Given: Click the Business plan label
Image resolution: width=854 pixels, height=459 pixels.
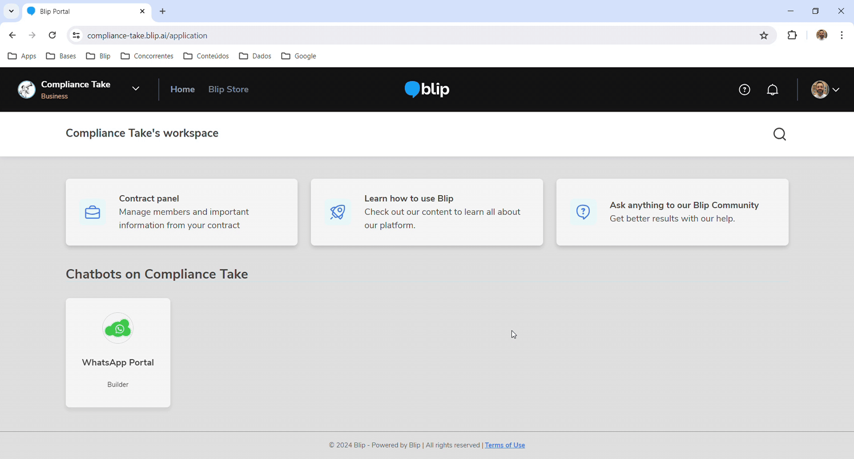Looking at the screenshot, I should point(54,96).
